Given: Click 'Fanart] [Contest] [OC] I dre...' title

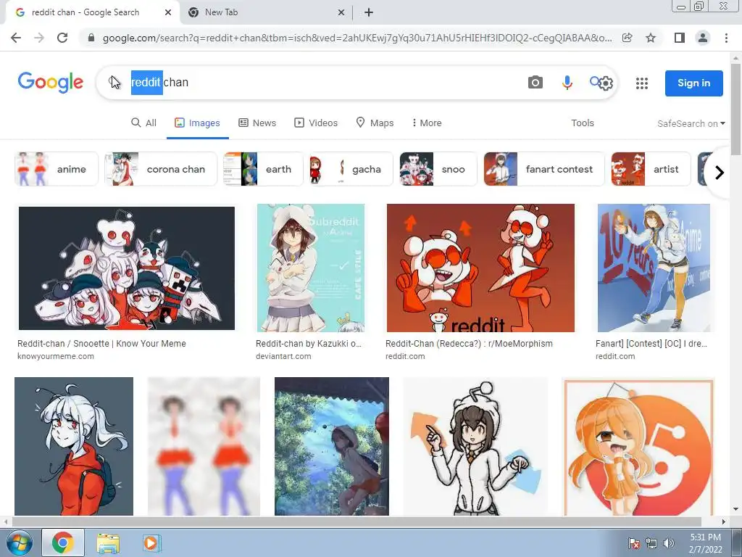Looking at the screenshot, I should pos(651,343).
